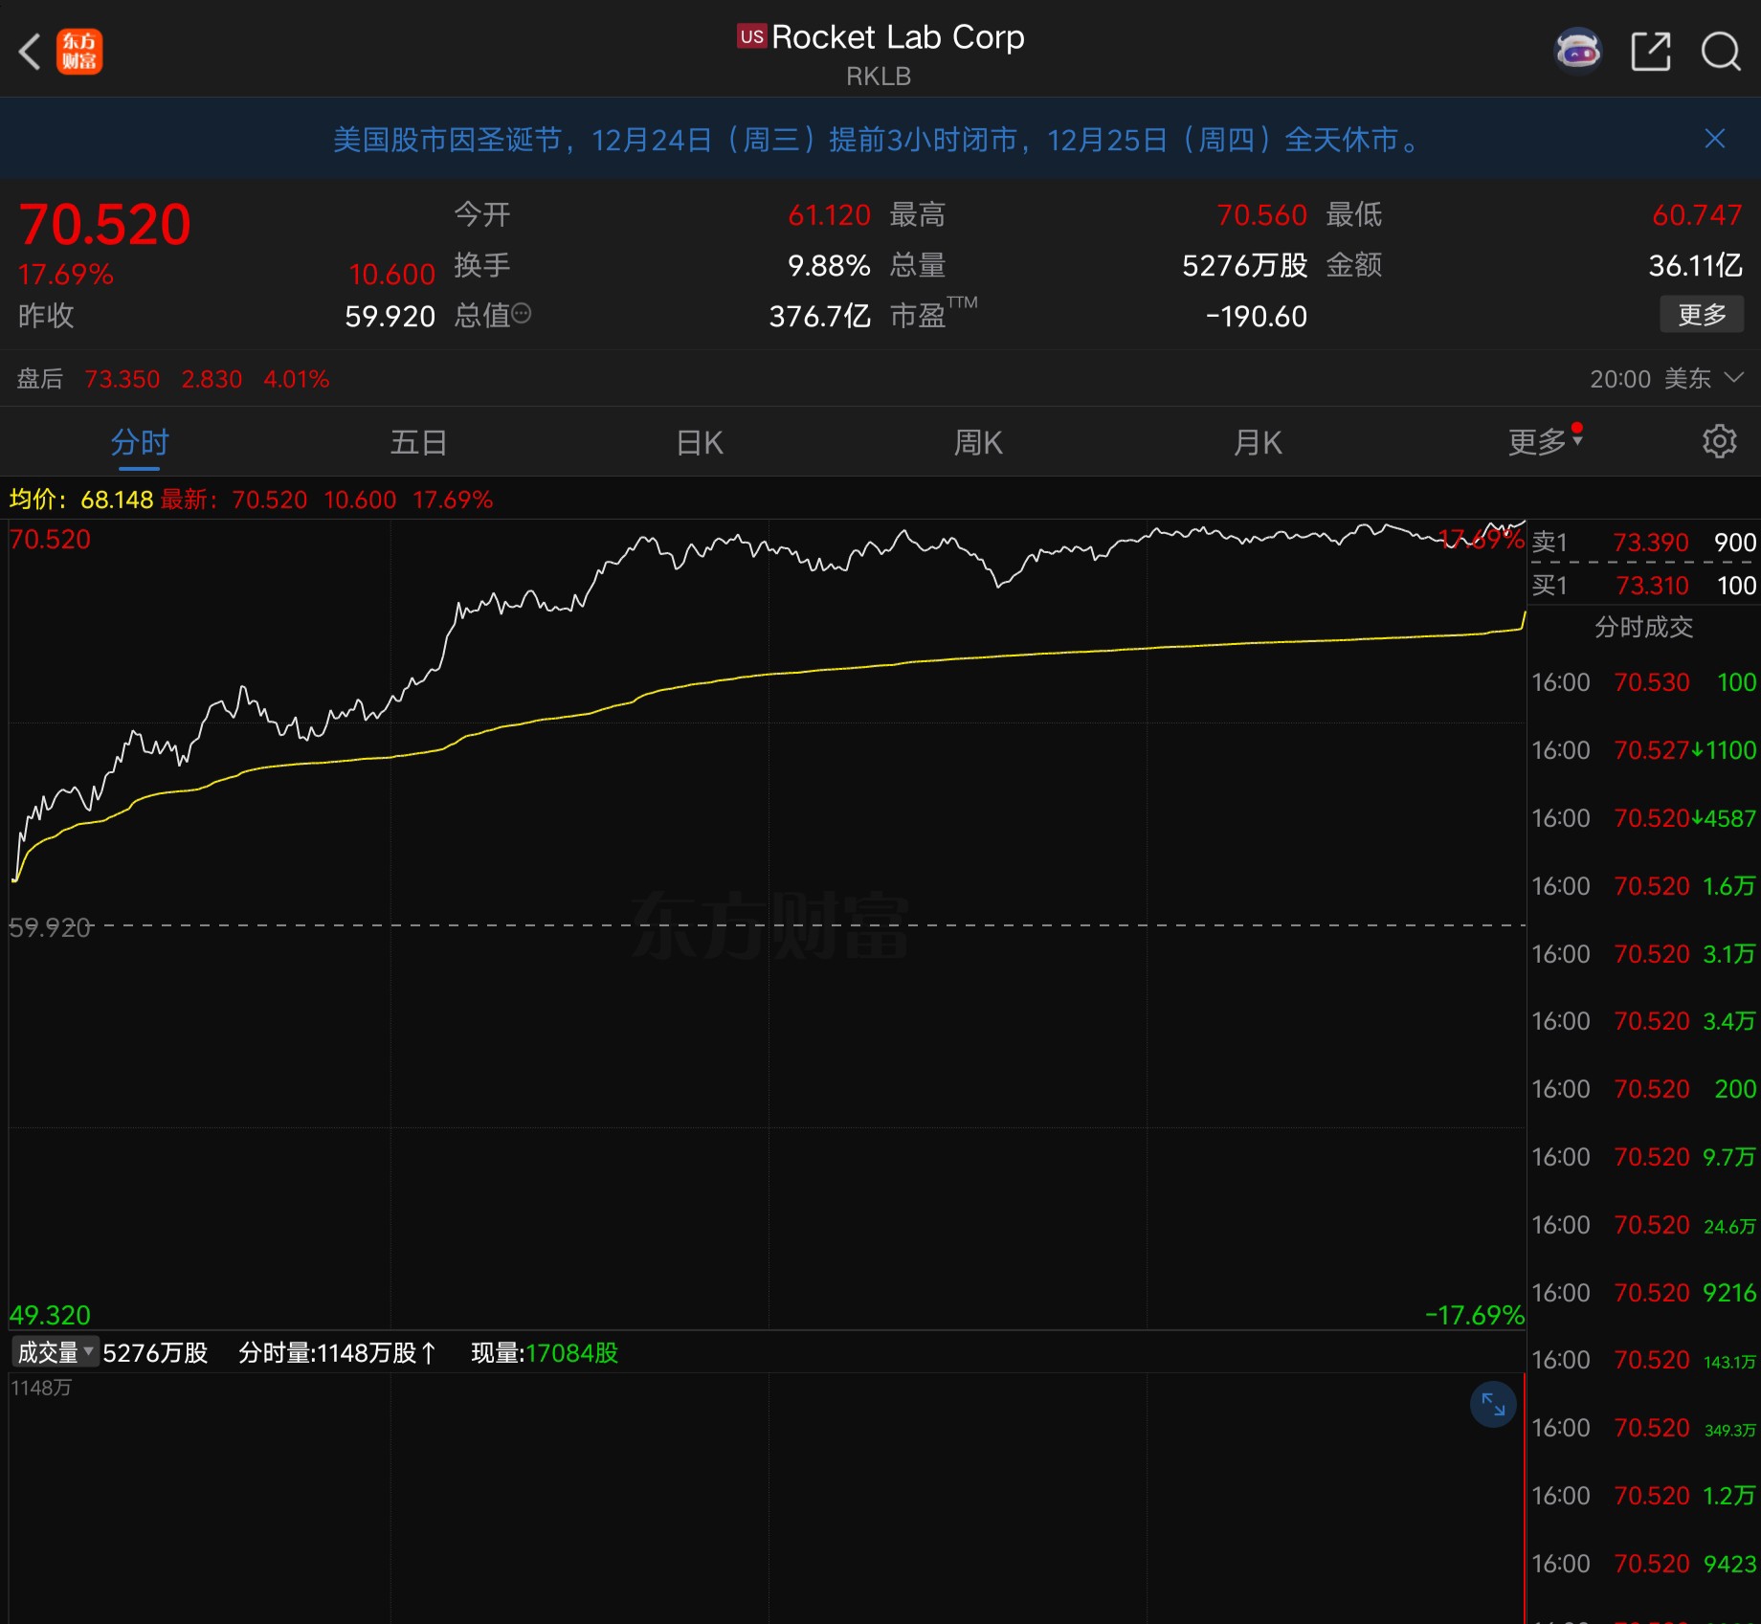Tap the 更多 button for more quote data
This screenshot has height=1624, width=1761.
click(1702, 314)
